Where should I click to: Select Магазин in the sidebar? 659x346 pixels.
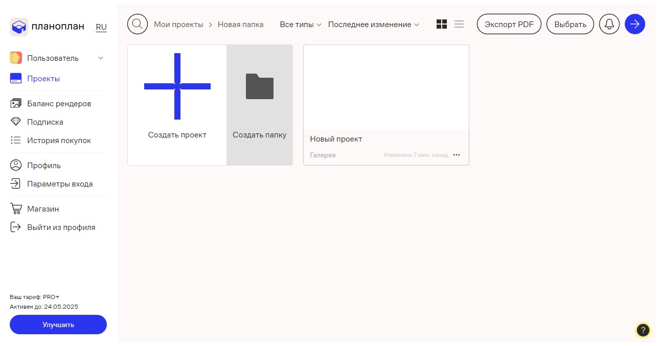pos(43,209)
